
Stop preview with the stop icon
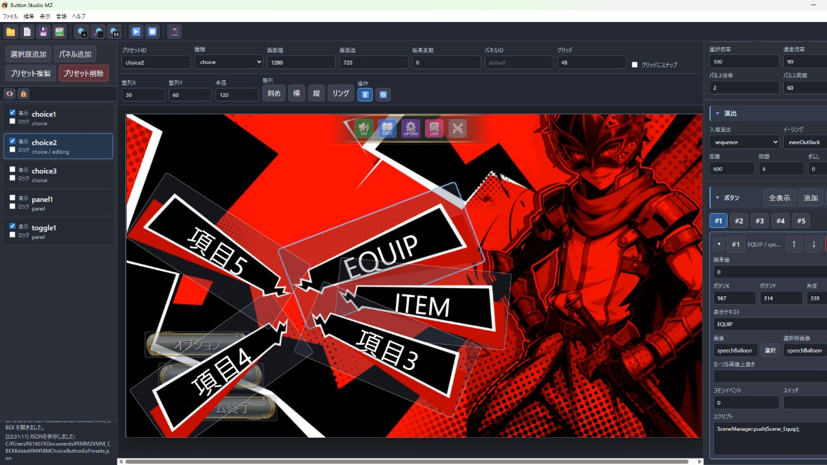tap(152, 32)
